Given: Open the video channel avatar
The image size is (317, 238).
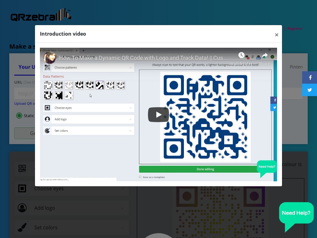Looking at the screenshot, I should tap(50, 57).
